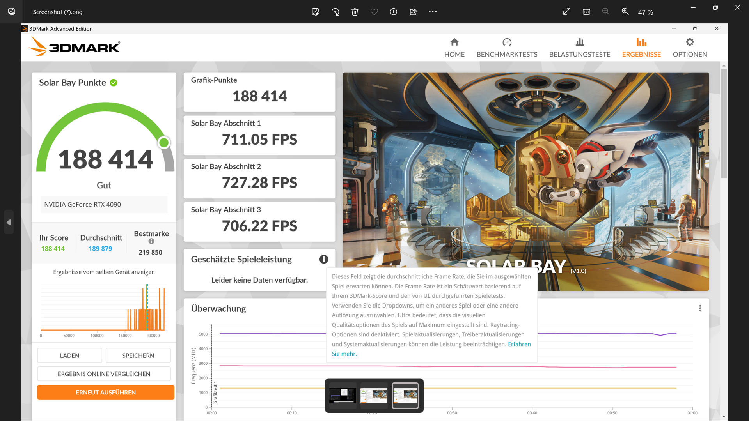749x421 pixels.
Task: Click the zoom out magnifier icon
Action: click(x=605, y=12)
